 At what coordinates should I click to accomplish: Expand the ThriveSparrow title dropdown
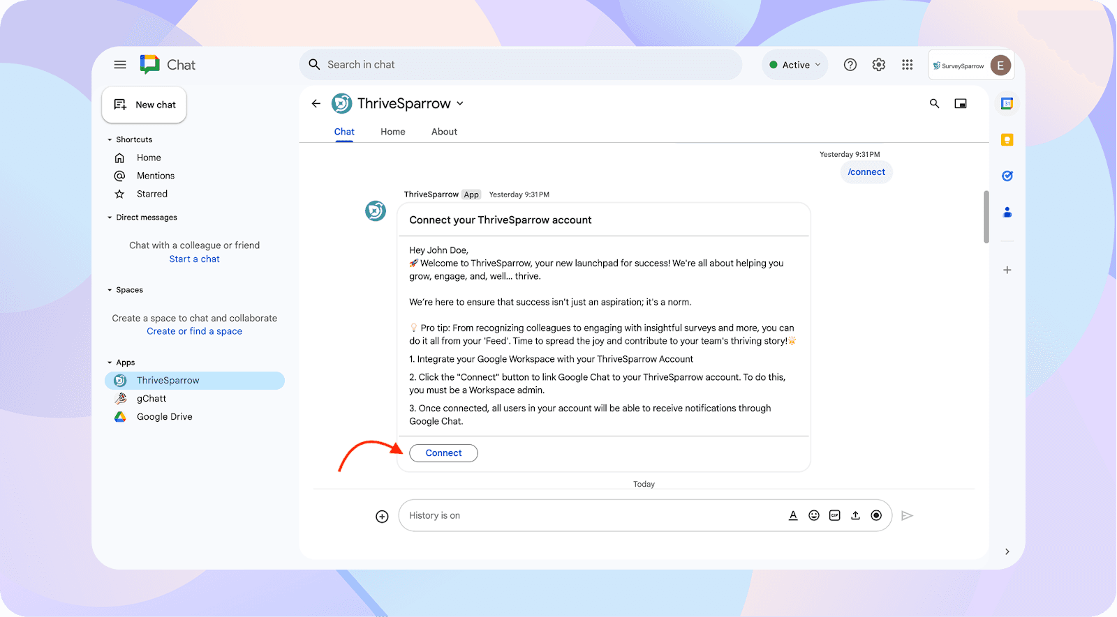point(460,104)
